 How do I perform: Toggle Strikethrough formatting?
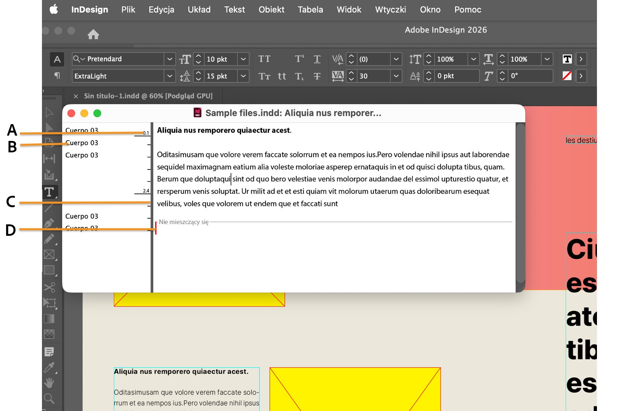point(317,76)
